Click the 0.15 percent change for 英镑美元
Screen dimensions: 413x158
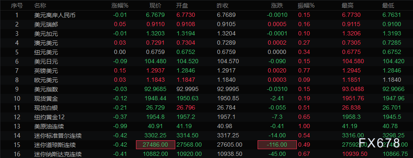tap(120, 71)
